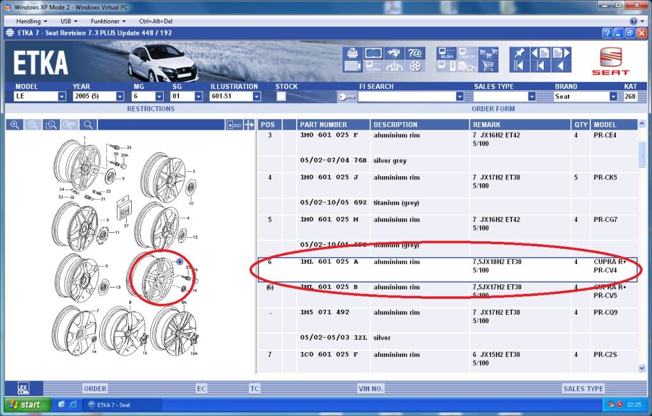Screen dimensions: 652x416
Task: Click the zoom out magnifier icon
Action: [x=33, y=125]
